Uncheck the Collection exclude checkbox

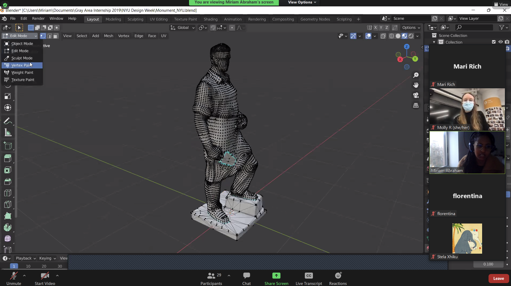(494, 42)
